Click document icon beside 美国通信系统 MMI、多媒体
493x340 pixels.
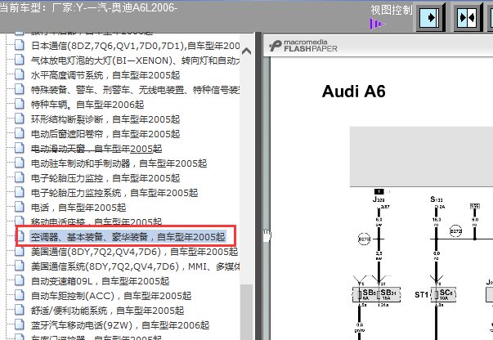pos(19,266)
